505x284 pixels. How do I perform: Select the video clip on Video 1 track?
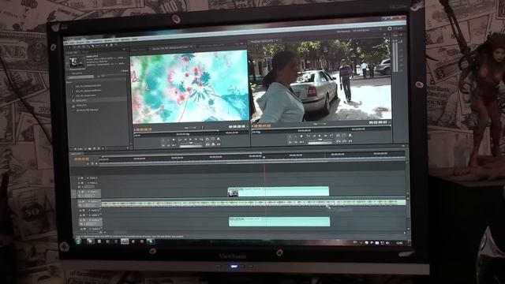279,191
